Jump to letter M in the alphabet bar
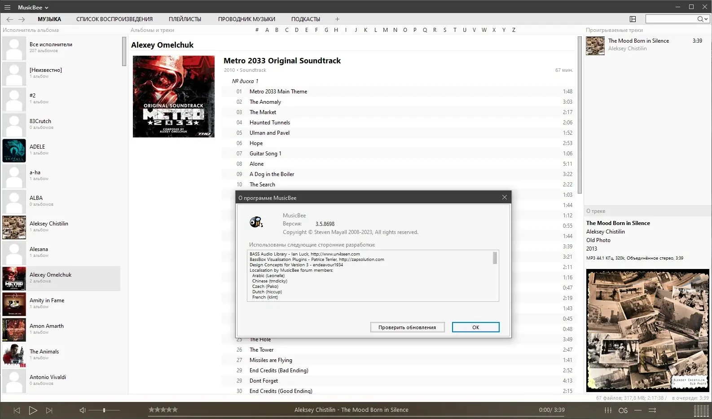This screenshot has height=419, width=712. coord(385,30)
